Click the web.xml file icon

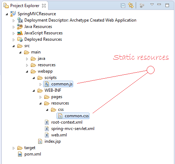pyautogui.click(x=47, y=135)
